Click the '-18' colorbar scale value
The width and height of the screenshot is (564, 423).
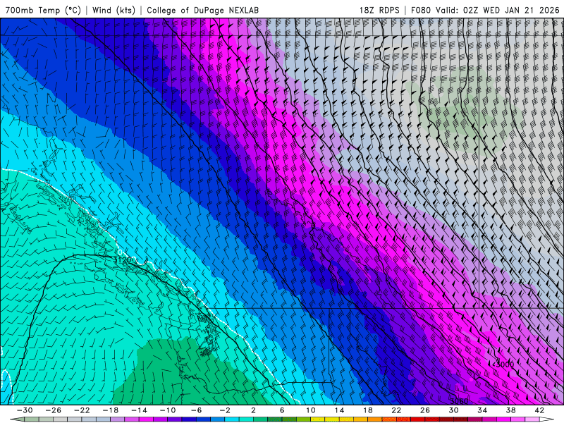tap(111, 410)
